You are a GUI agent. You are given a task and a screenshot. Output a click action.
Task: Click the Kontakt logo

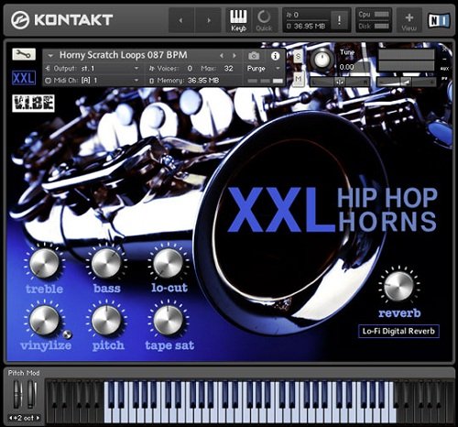coord(62,20)
